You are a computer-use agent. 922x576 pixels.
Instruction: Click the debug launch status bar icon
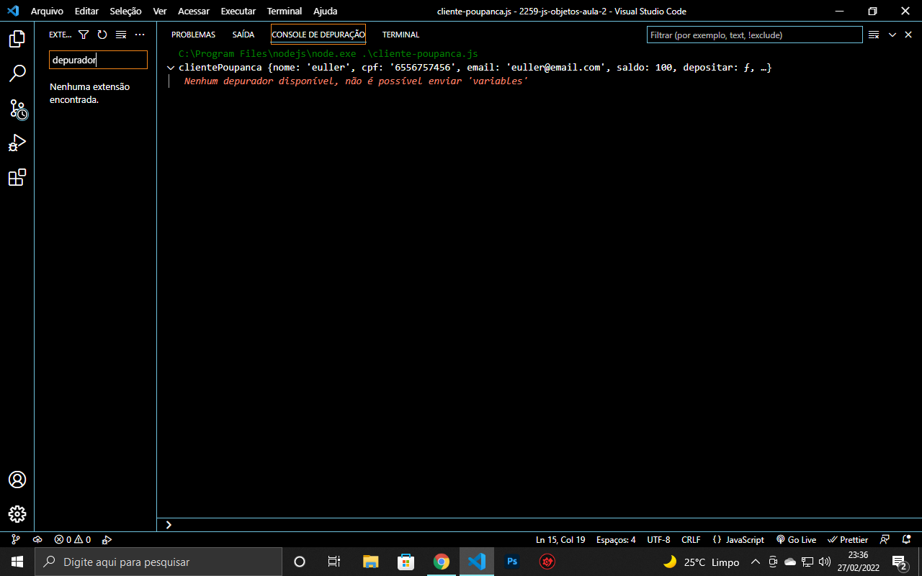pos(107,539)
